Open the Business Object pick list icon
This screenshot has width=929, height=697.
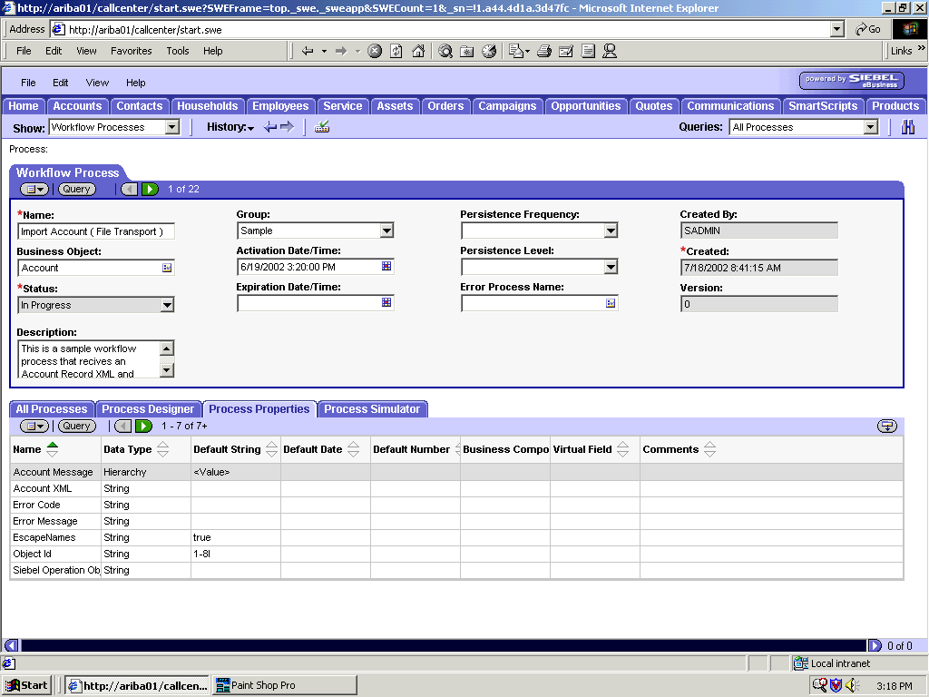tap(166, 267)
